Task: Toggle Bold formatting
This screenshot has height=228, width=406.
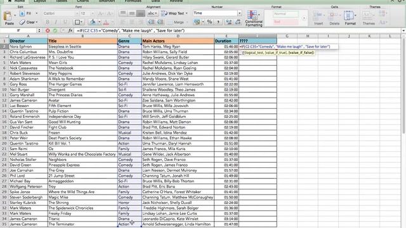Action: click(48, 22)
